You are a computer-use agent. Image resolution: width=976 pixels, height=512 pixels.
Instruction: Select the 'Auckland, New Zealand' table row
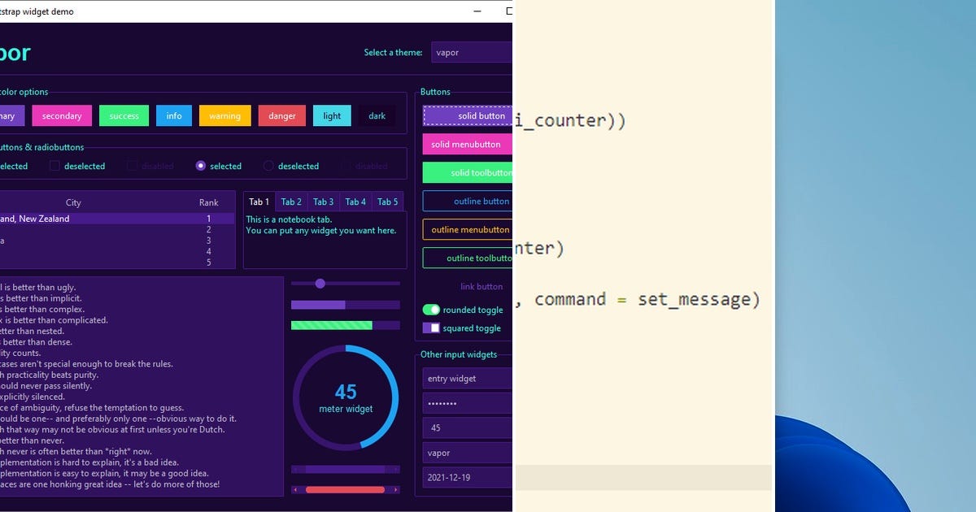click(x=81, y=219)
